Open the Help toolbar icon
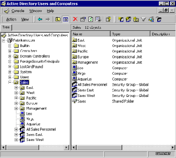 click(x=108, y=19)
